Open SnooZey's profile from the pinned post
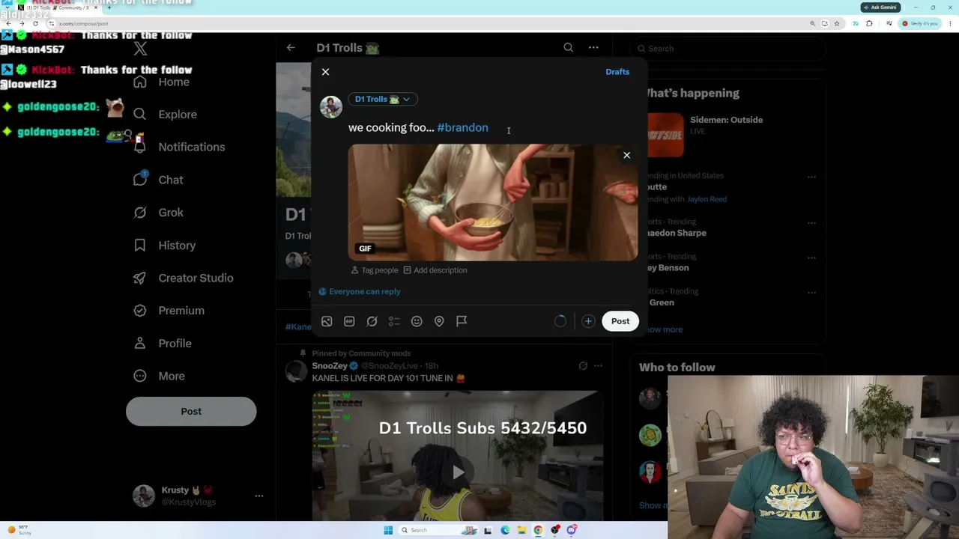 click(x=330, y=366)
